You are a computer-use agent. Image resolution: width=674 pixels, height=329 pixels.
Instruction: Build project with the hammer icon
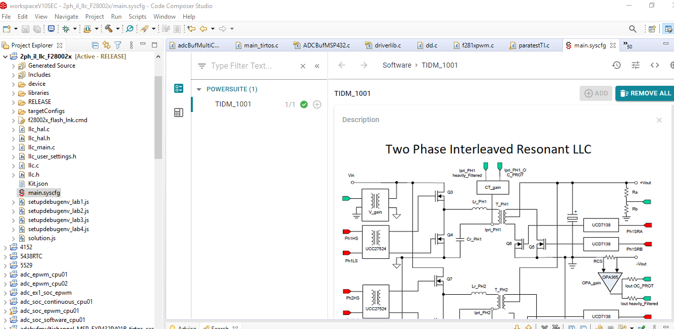[109, 29]
